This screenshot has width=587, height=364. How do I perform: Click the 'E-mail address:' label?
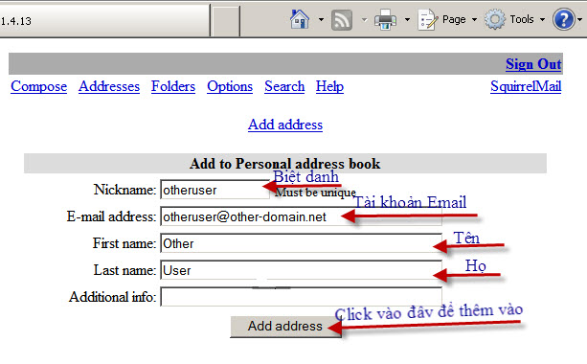111,216
